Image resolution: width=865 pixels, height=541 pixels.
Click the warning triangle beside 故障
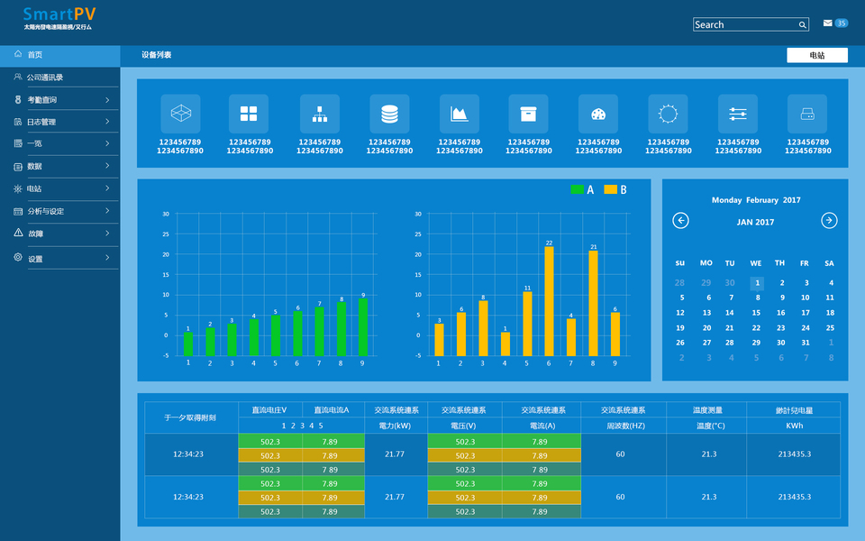(18, 233)
